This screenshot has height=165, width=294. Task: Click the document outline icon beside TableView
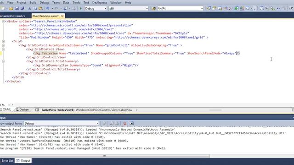(x=37, y=110)
